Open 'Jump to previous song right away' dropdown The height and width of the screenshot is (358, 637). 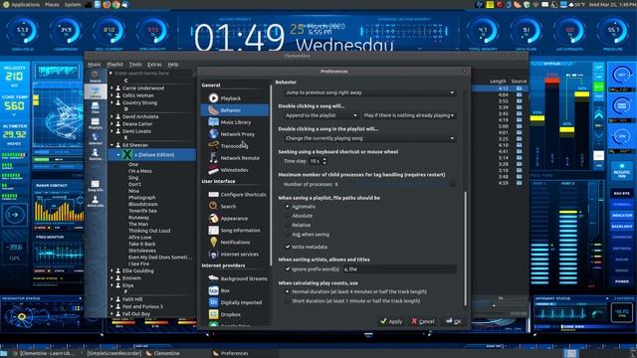369,92
